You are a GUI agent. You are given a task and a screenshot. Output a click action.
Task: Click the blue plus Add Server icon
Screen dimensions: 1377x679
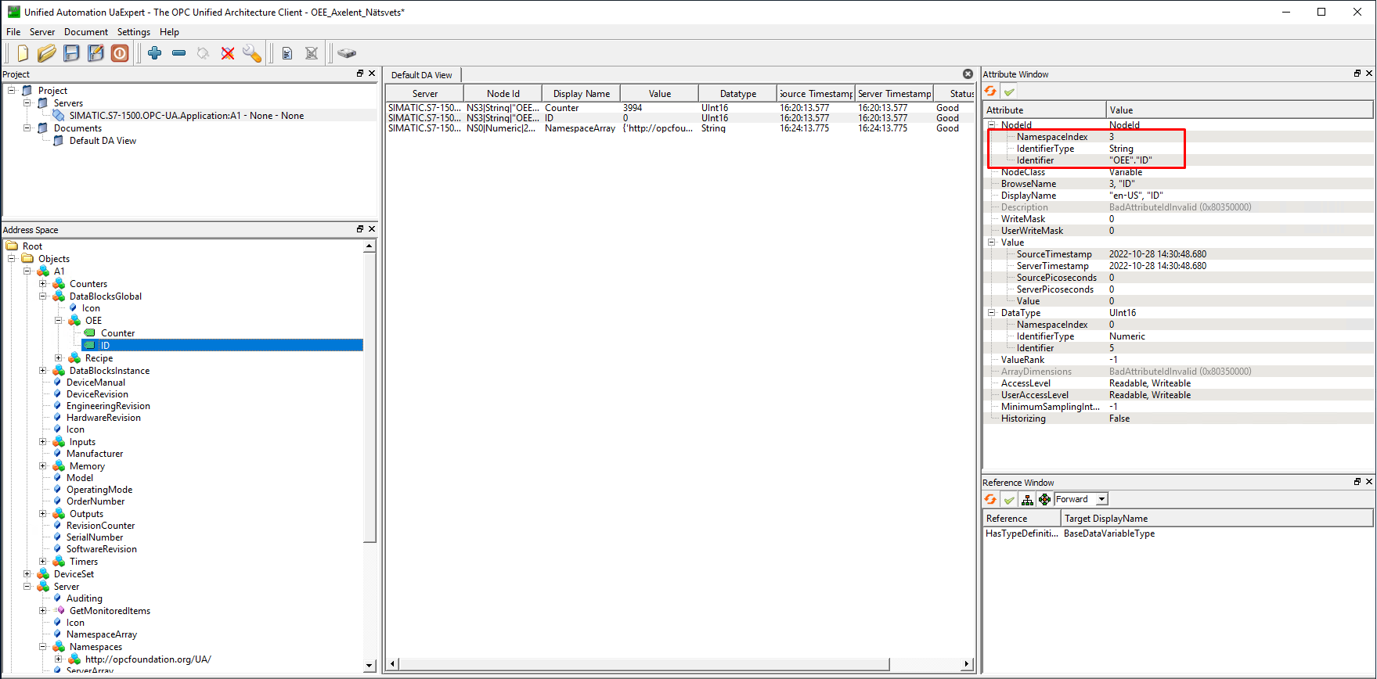(x=154, y=53)
